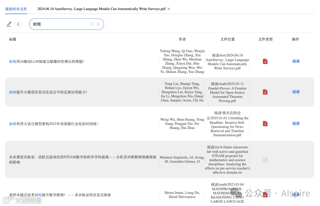Click the magnifier search icon in search box
The image size is (320, 206).
coord(92,24)
